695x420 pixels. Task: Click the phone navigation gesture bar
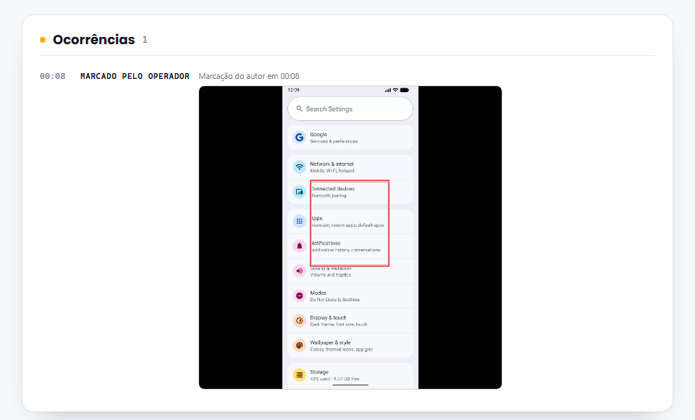point(350,385)
